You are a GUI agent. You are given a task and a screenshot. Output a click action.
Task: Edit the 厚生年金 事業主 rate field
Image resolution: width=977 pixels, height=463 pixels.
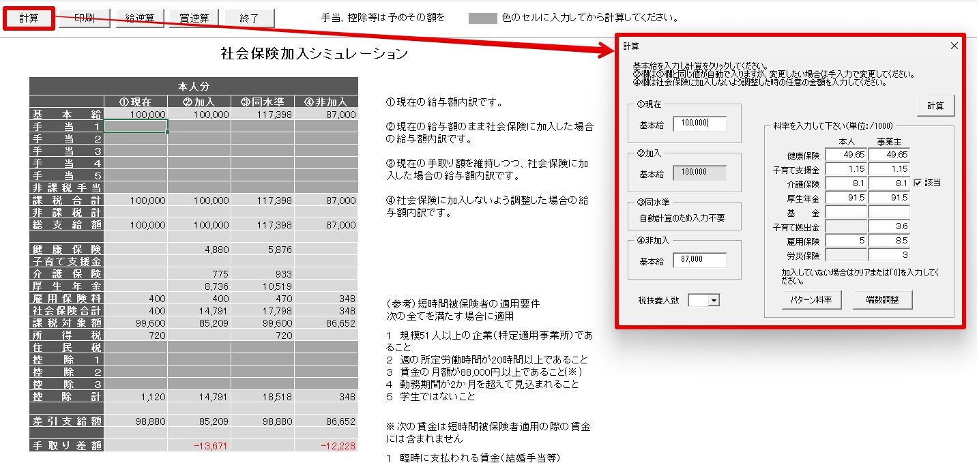click(888, 198)
